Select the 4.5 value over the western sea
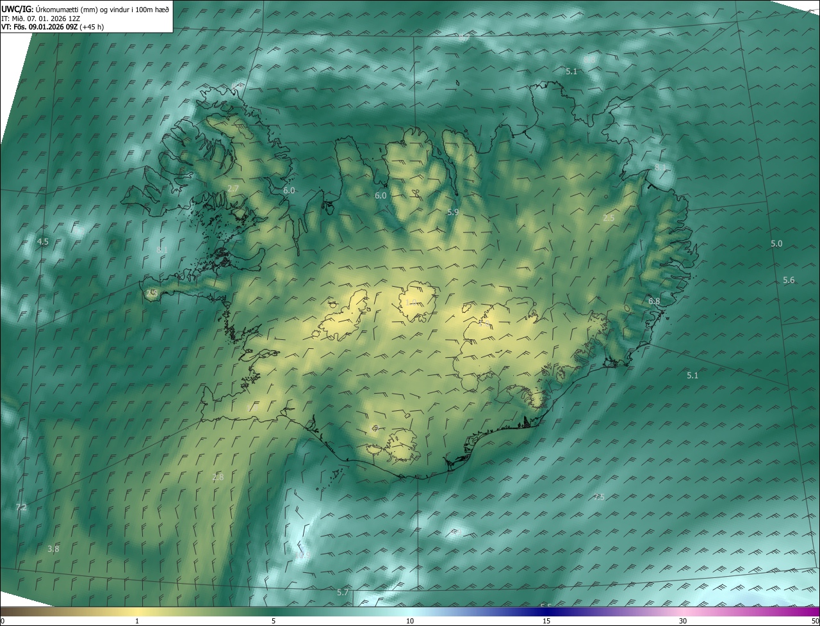The image size is (820, 626). pos(43,242)
